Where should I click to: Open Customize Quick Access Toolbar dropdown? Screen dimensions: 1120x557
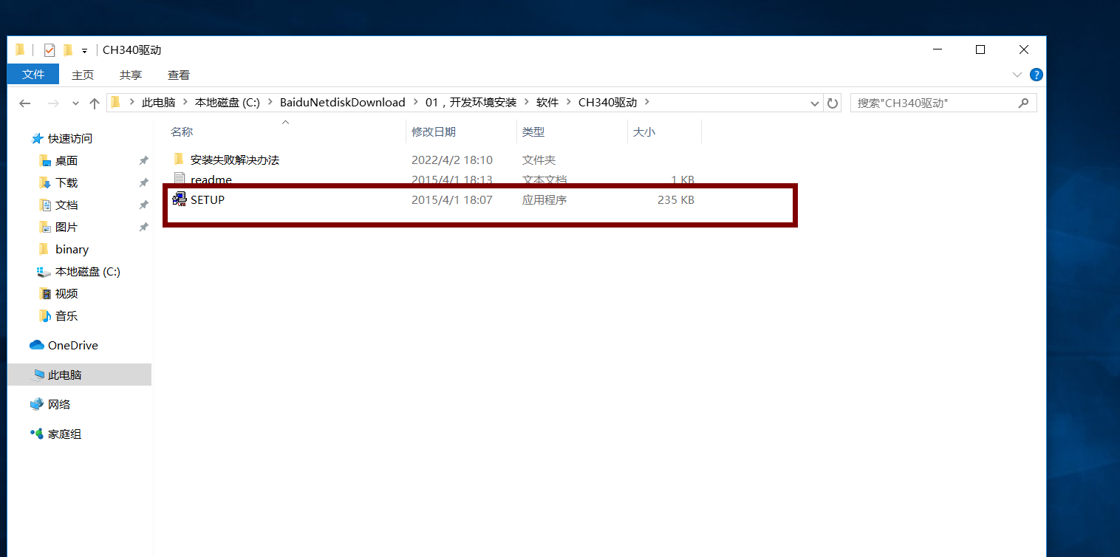84,51
